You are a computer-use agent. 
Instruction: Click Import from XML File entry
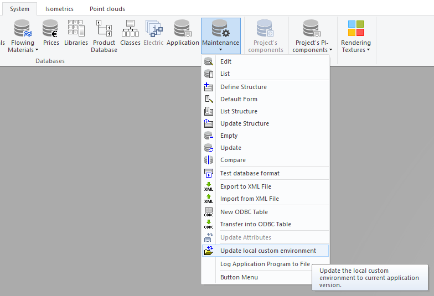coord(249,199)
